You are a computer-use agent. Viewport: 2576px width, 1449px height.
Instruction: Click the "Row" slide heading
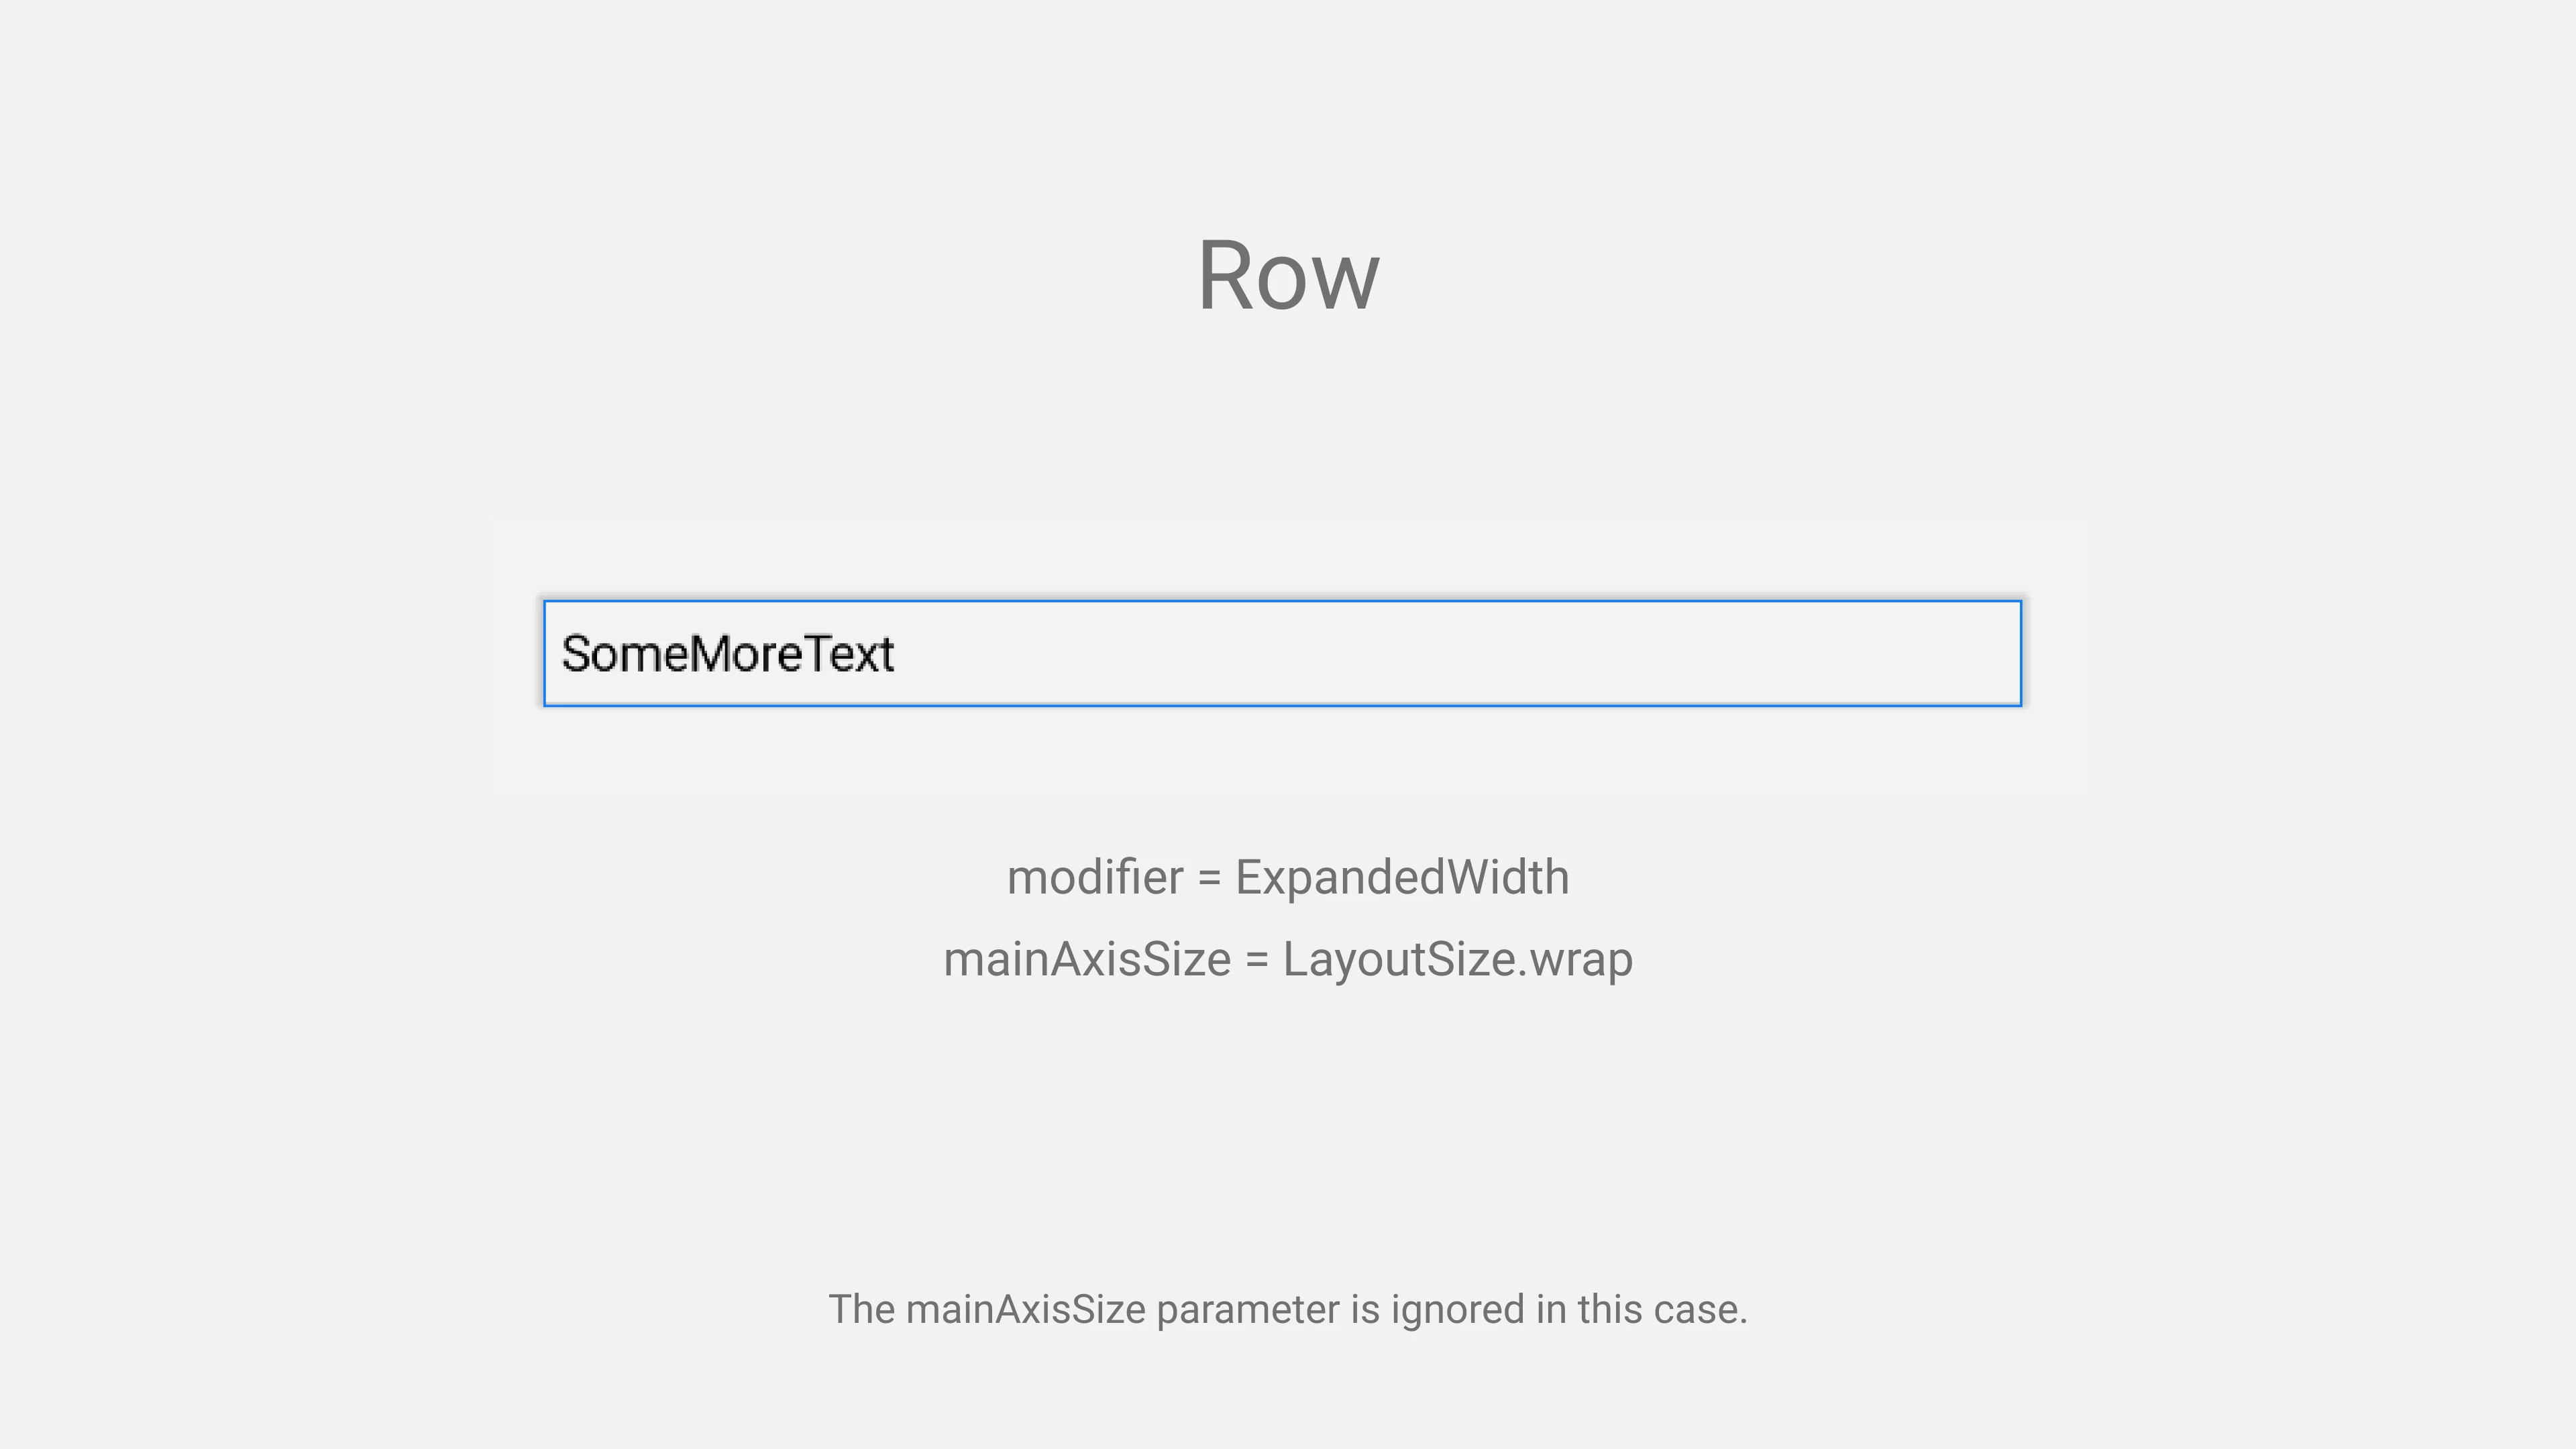[1287, 276]
